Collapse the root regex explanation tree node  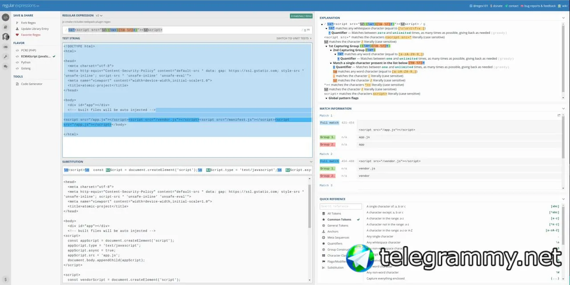322,24
